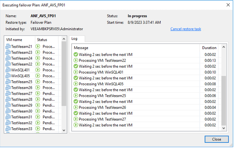Click the log scrollbar down arrow
234x148 pixels.
click(223, 128)
